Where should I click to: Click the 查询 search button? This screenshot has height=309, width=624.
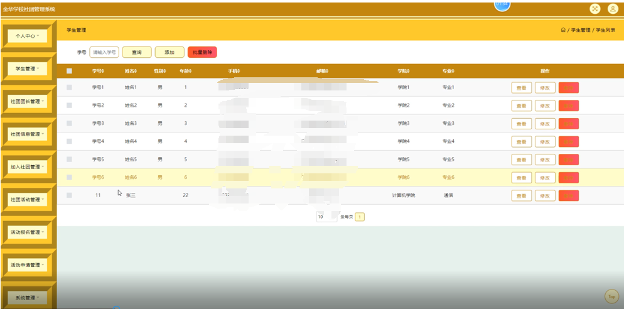tap(137, 52)
